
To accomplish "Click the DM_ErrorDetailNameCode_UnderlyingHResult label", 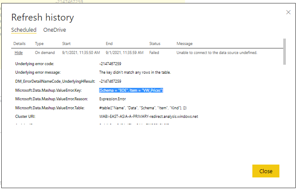I will pos(55,81).
